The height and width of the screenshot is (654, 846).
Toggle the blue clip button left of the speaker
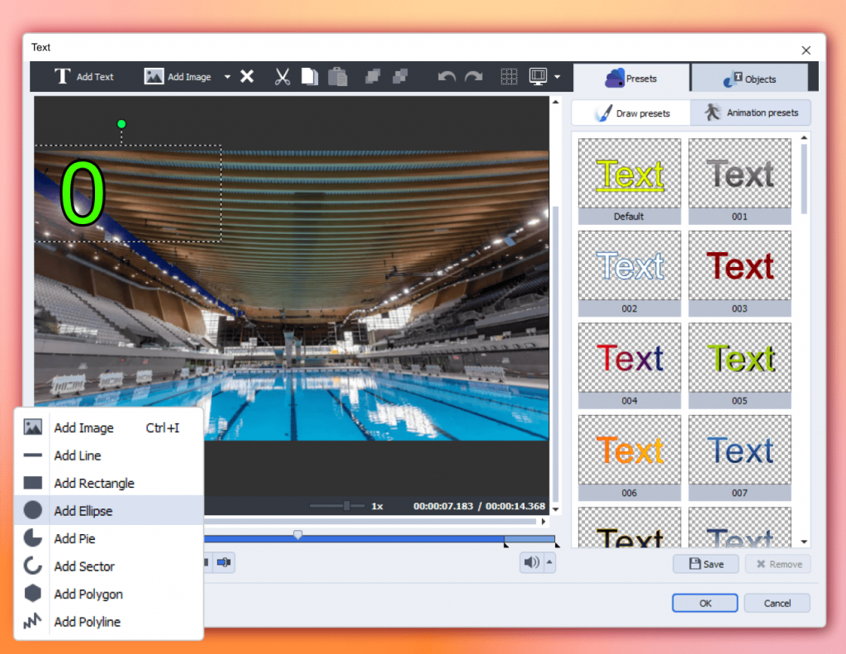[223, 563]
